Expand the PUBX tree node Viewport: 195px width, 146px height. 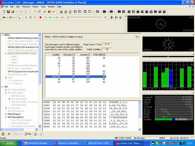click(6, 78)
